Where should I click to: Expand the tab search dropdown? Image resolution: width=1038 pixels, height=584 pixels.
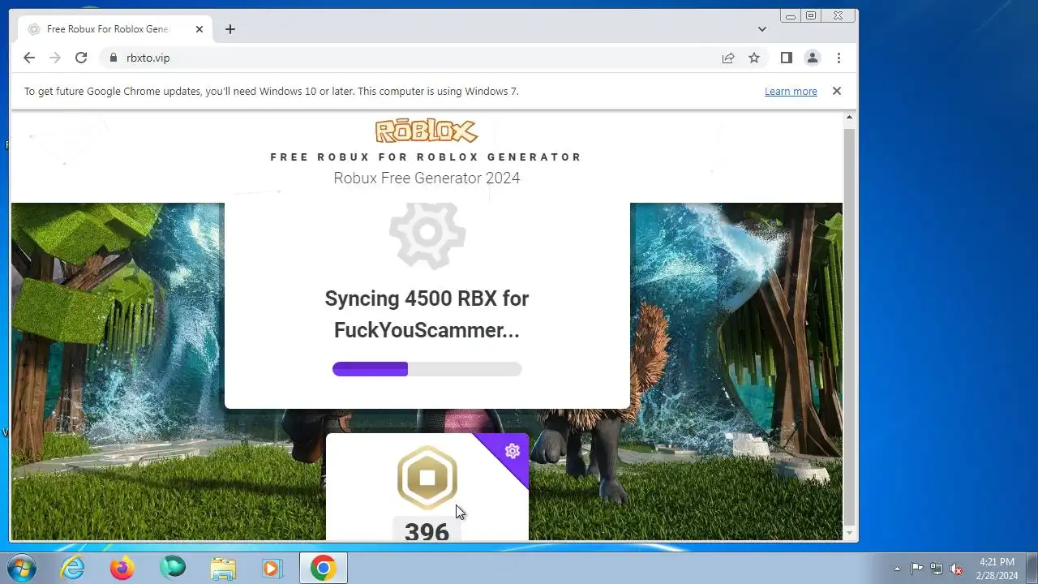pos(762,29)
